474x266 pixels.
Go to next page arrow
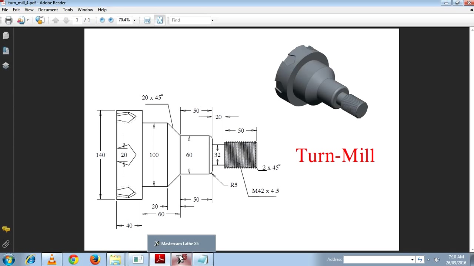(x=66, y=20)
